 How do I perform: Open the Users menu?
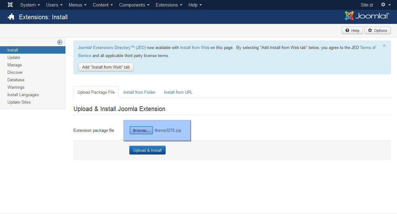(54, 5)
